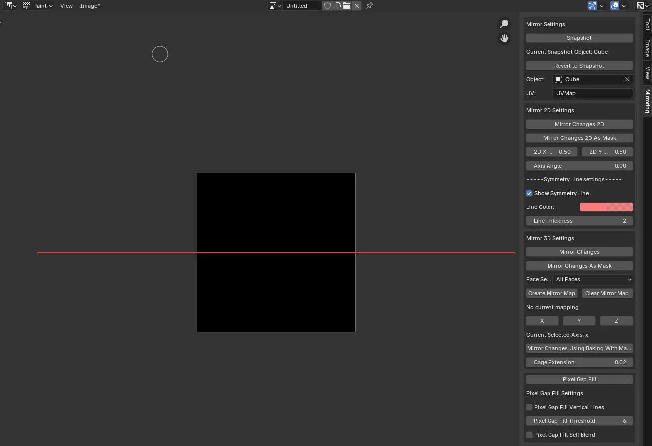
Task: Click the Create Mirror Map button
Action: pyautogui.click(x=551, y=293)
